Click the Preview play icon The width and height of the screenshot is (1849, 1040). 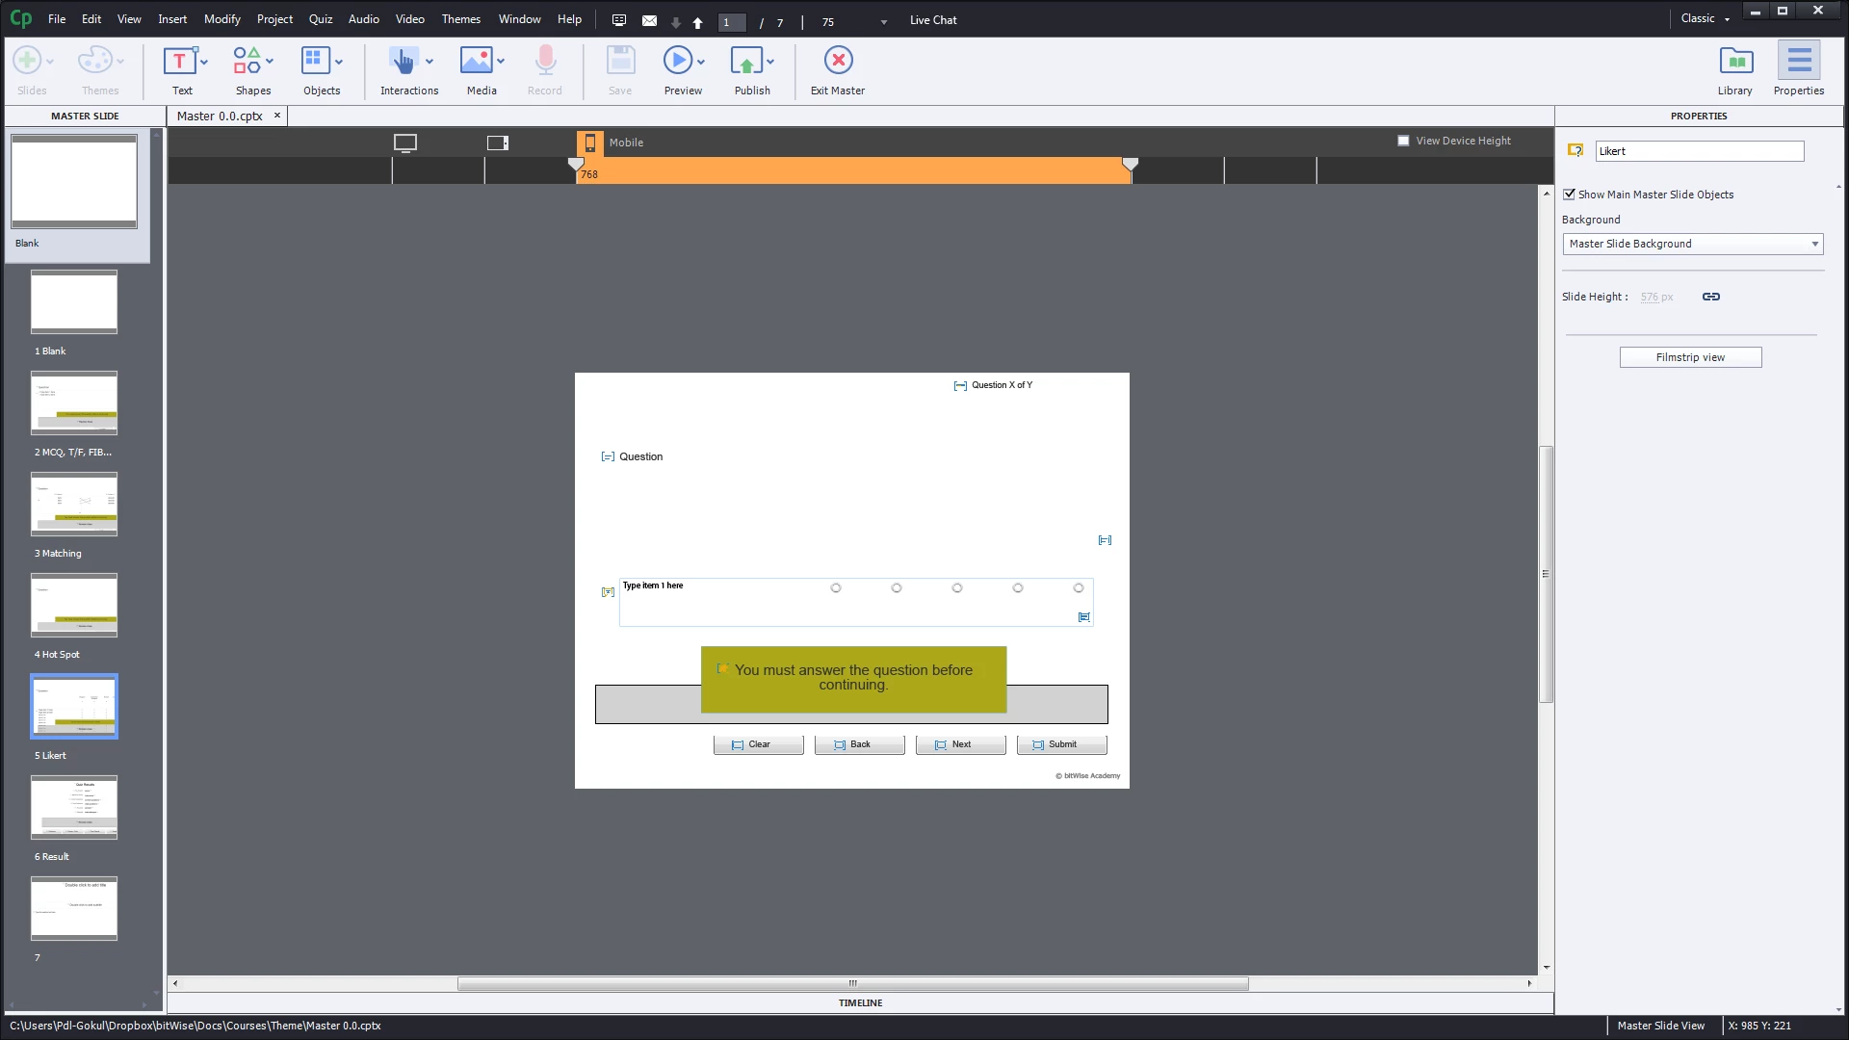tap(677, 61)
